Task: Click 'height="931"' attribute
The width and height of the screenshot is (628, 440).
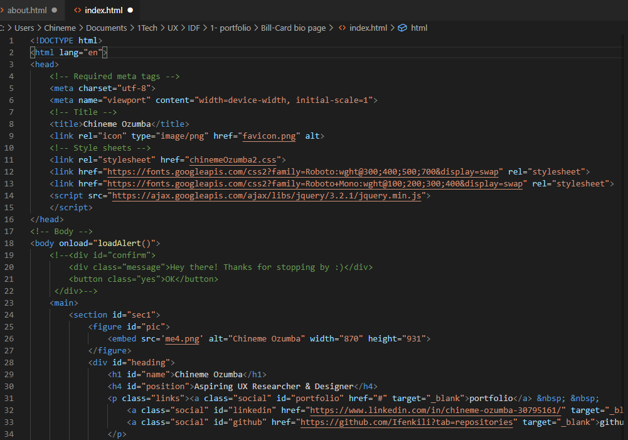Action: pyautogui.click(x=397, y=338)
